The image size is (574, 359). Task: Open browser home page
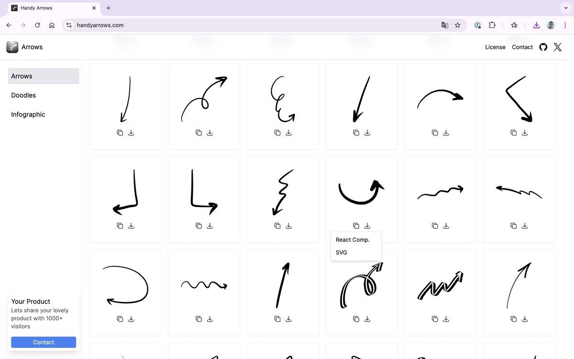52,25
